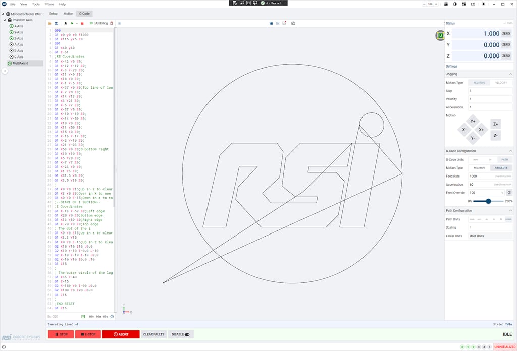This screenshot has height=351, width=517.
Task: Save the G-code file with disk icon
Action: tap(57, 23)
